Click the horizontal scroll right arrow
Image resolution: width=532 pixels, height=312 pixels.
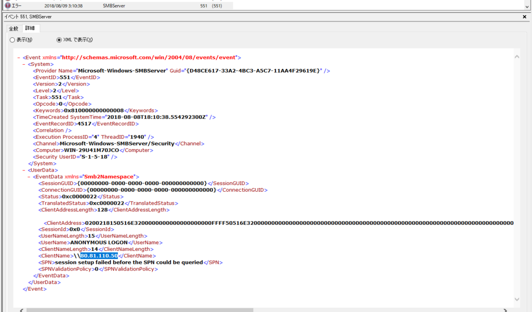[x=505, y=310]
